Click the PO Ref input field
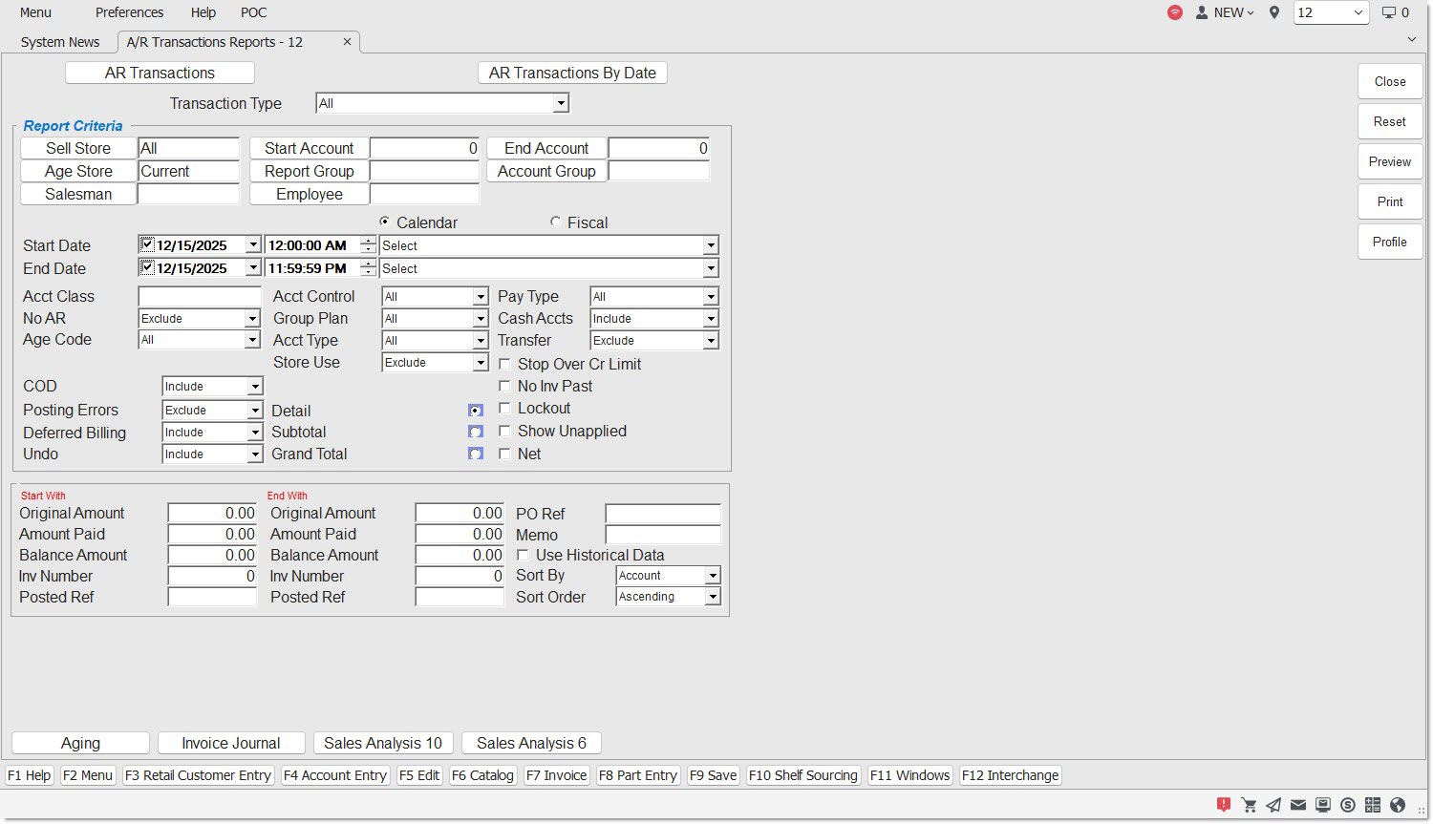This screenshot has width=1433, height=824. (x=662, y=514)
